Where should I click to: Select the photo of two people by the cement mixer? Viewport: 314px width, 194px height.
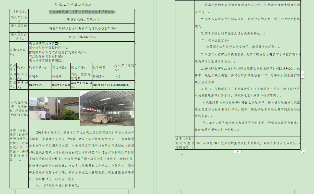tap(54, 108)
